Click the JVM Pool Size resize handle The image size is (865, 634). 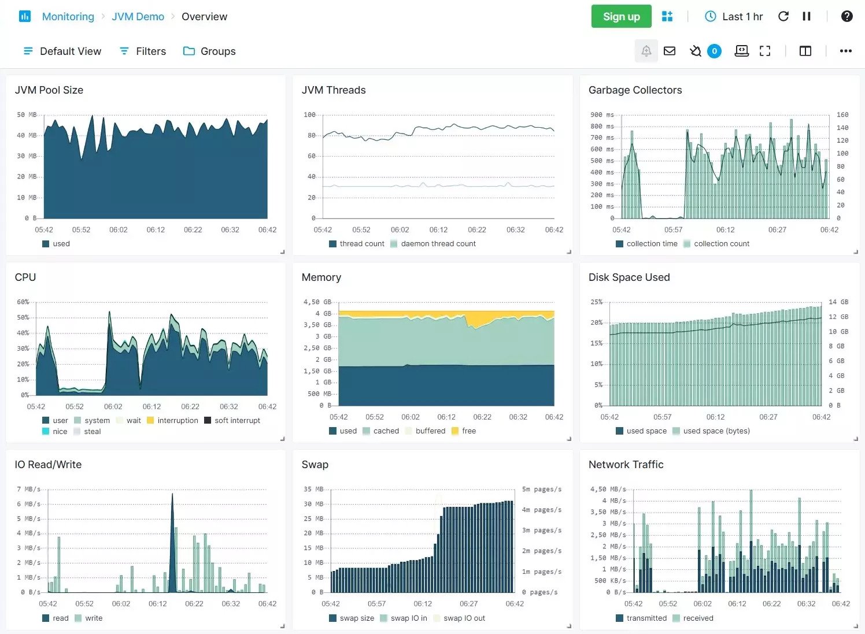click(282, 252)
